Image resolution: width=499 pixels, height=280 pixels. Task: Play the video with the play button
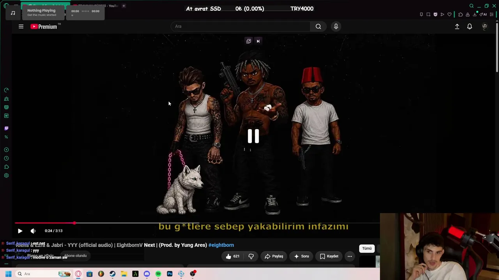(x=20, y=231)
